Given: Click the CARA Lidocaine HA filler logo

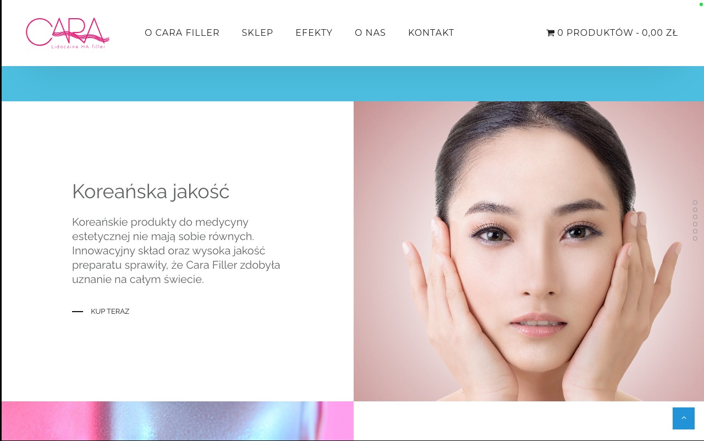Looking at the screenshot, I should click(x=68, y=33).
